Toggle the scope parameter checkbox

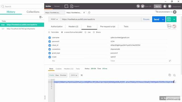click(x=49, y=57)
